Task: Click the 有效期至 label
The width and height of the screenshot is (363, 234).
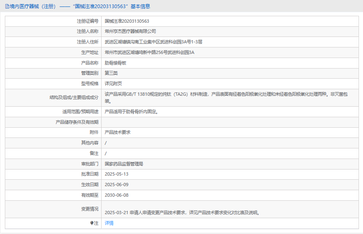Action: 89,195
